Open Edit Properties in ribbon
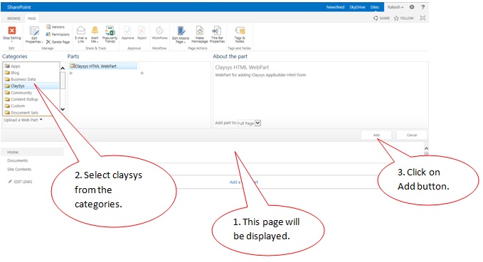Screen dimensions: 483x262 point(34,35)
